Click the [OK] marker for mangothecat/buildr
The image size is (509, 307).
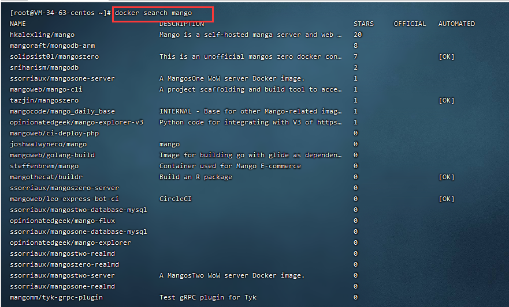click(447, 177)
